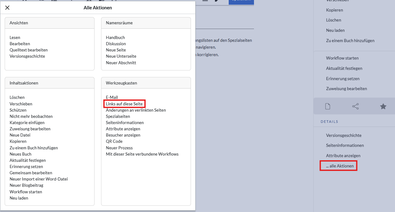Click 'Seiteninformationen' under Details

click(x=345, y=145)
